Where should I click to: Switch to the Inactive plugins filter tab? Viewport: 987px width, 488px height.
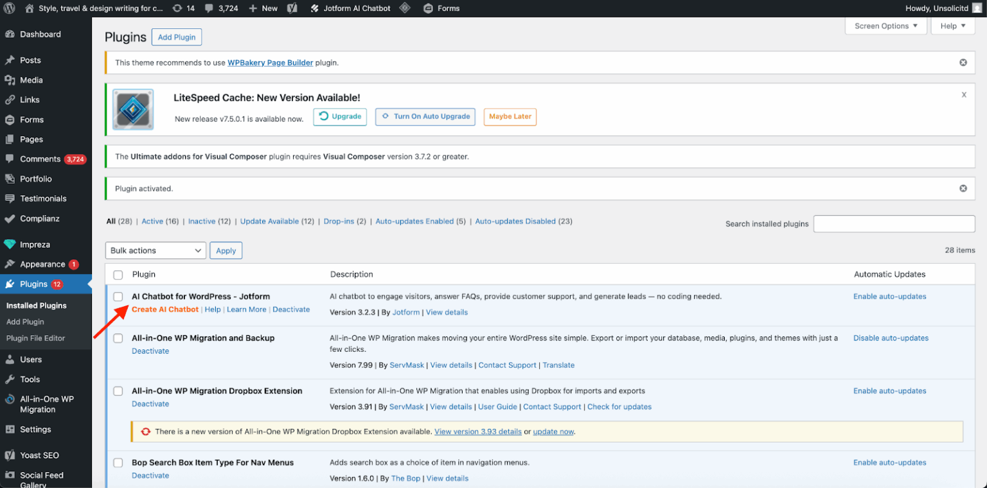coord(201,221)
